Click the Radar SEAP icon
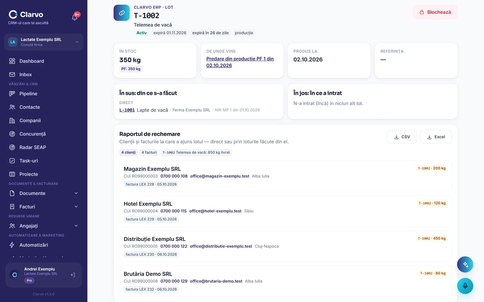 click(12, 147)
